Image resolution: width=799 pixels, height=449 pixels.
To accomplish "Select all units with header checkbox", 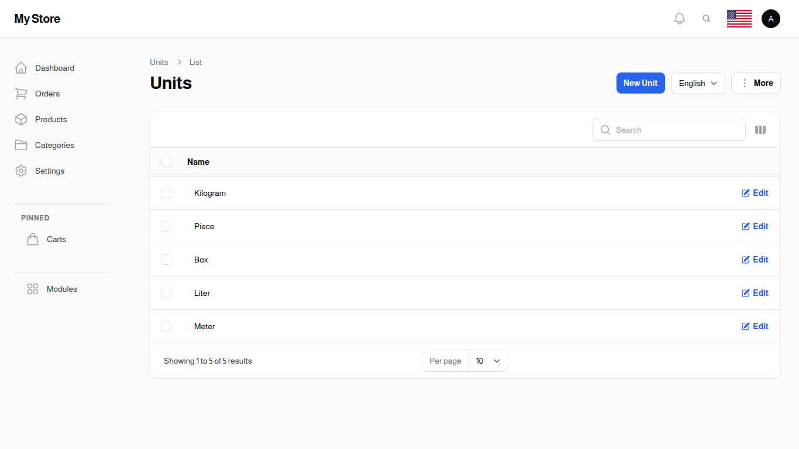I will [x=166, y=162].
